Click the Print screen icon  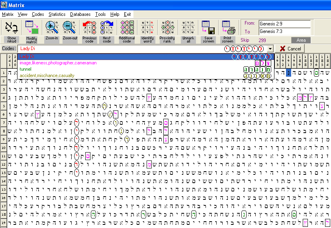pos(229,27)
